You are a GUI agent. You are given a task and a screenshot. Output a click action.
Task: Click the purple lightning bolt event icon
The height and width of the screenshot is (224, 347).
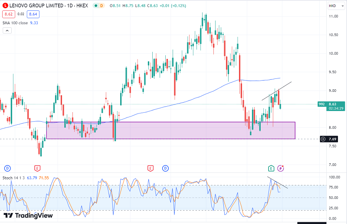[281, 168]
